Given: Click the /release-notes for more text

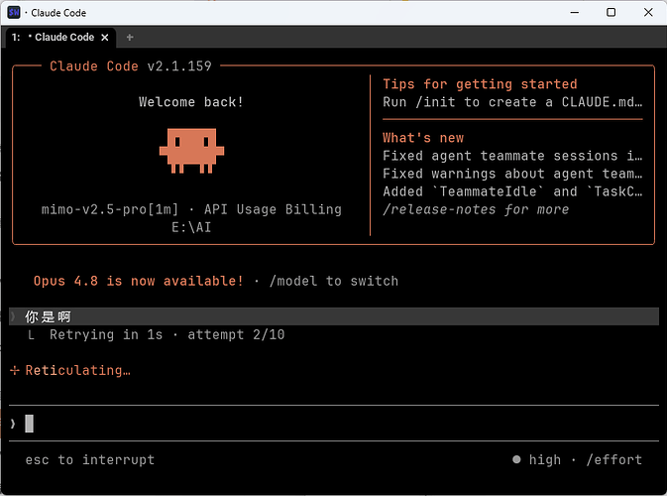Looking at the screenshot, I should pyautogui.click(x=476, y=209).
